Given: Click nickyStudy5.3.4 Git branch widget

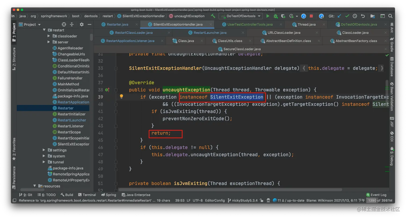Looking at the screenshot, I should tap(243, 201).
